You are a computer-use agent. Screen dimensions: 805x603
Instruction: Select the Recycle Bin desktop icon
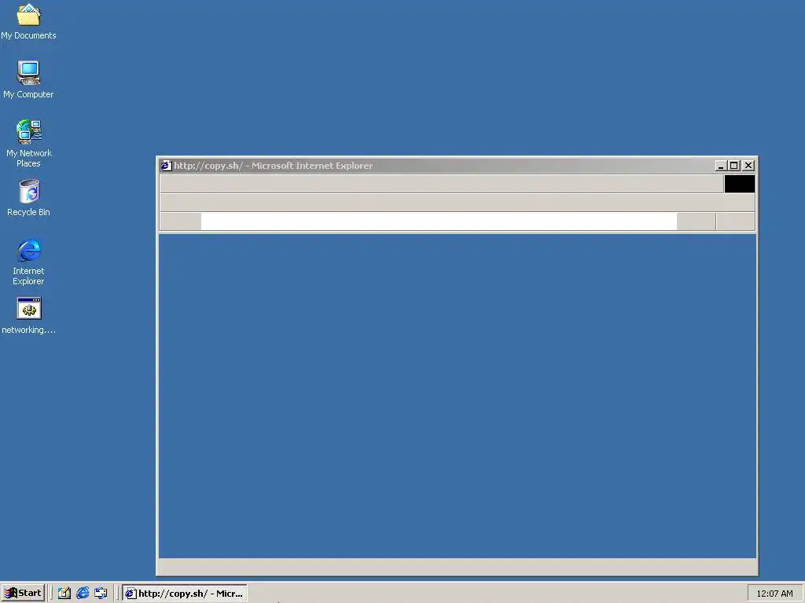tap(29, 198)
